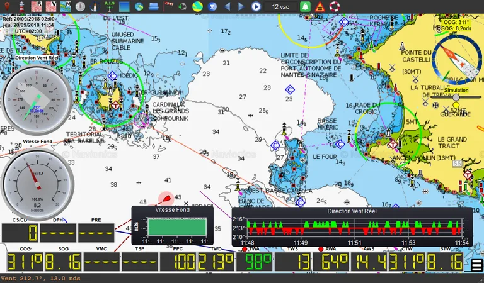Toggle the green alarm bell
Screen dimensions: 484x283
click(x=305, y=6)
